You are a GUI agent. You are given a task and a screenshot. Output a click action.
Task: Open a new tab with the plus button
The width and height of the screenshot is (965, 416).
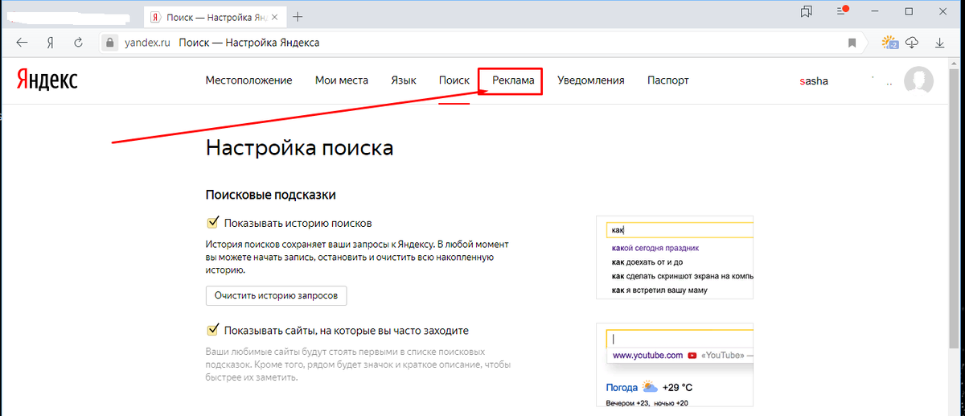click(x=298, y=16)
